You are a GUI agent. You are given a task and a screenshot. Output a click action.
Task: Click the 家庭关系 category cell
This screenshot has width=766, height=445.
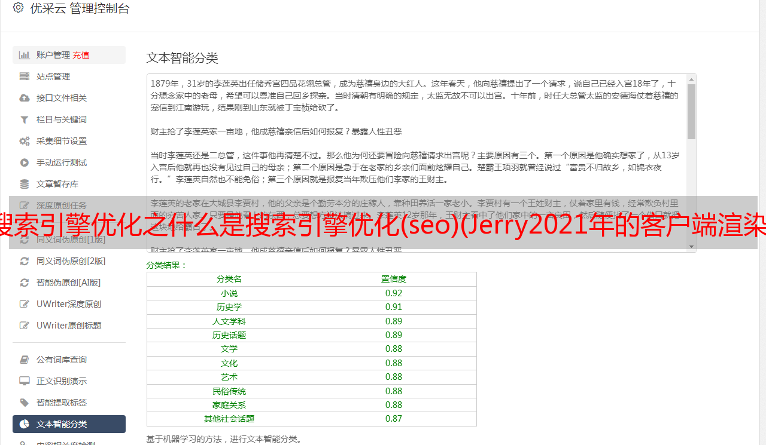(229, 405)
